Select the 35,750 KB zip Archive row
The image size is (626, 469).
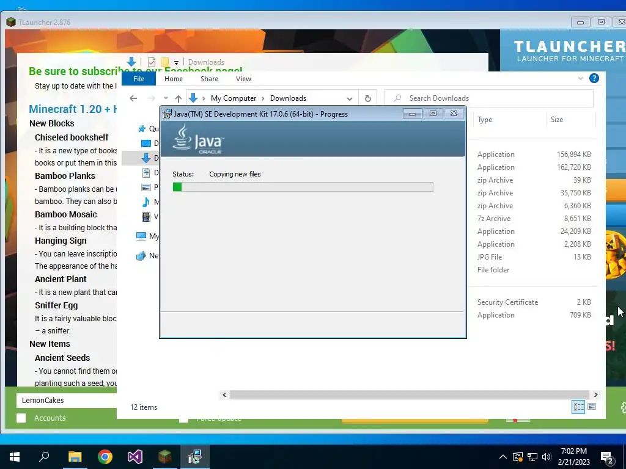click(x=533, y=192)
